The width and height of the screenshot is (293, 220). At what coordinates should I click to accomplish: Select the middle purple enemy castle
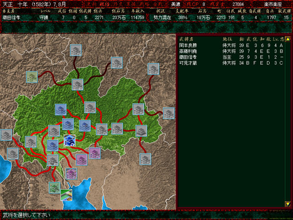[x=81, y=160]
